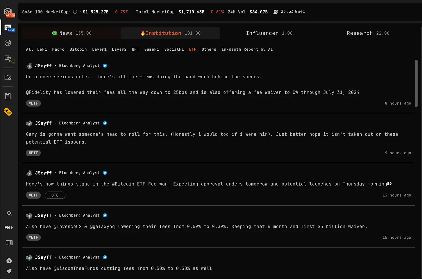Select the SocialFi category filter
This screenshot has height=279, width=422.
coord(174,49)
